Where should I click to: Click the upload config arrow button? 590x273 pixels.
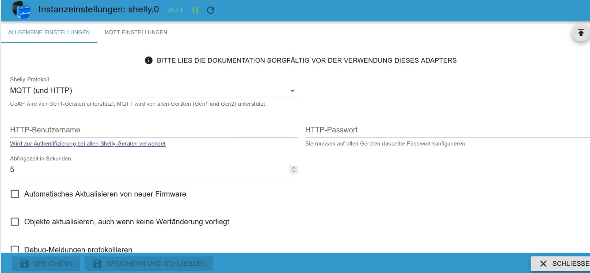pos(581,33)
